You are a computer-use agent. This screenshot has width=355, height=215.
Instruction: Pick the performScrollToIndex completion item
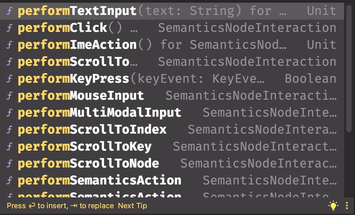92,130
